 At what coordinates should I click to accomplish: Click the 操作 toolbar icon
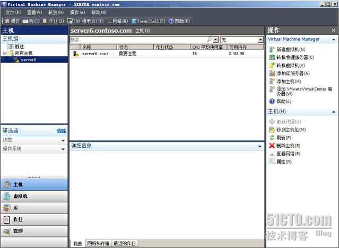pyautogui.click(x=7, y=21)
